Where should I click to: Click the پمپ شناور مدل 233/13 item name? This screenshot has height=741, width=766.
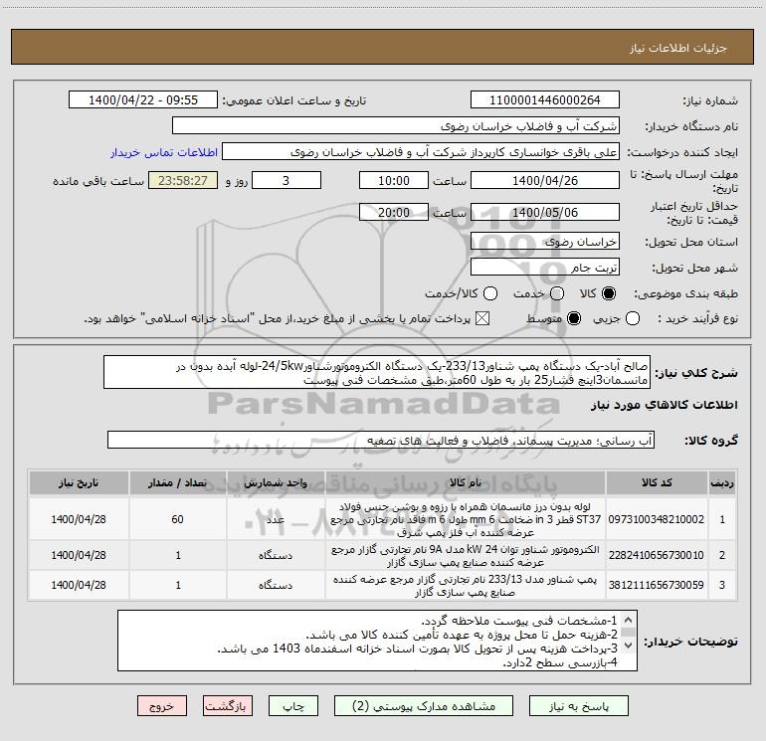point(466,585)
